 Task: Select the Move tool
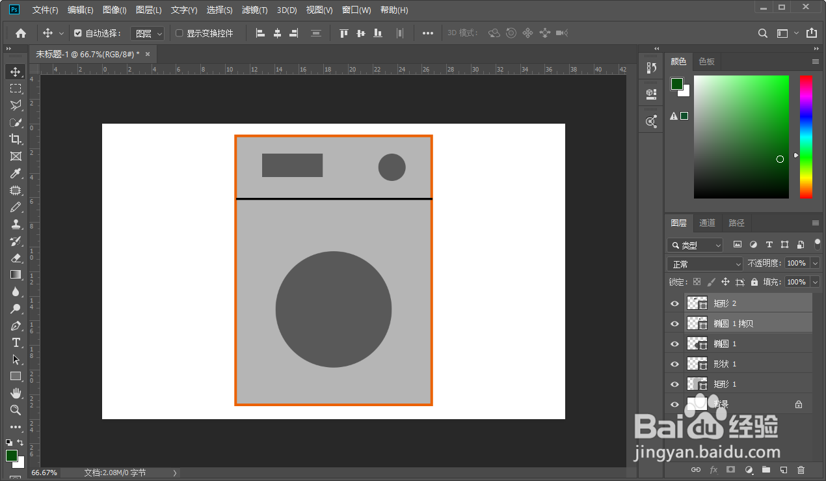[x=16, y=72]
